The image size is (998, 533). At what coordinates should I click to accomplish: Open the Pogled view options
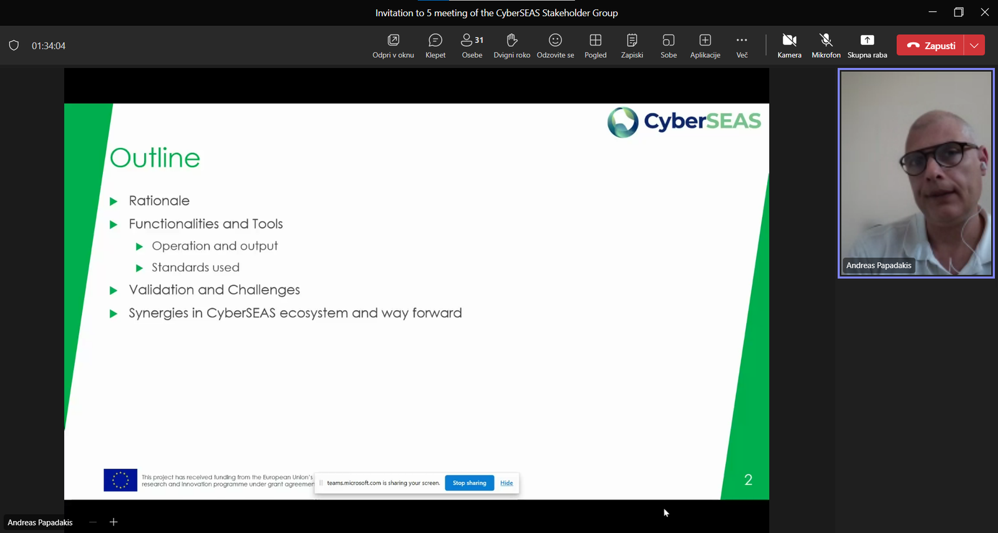click(595, 46)
